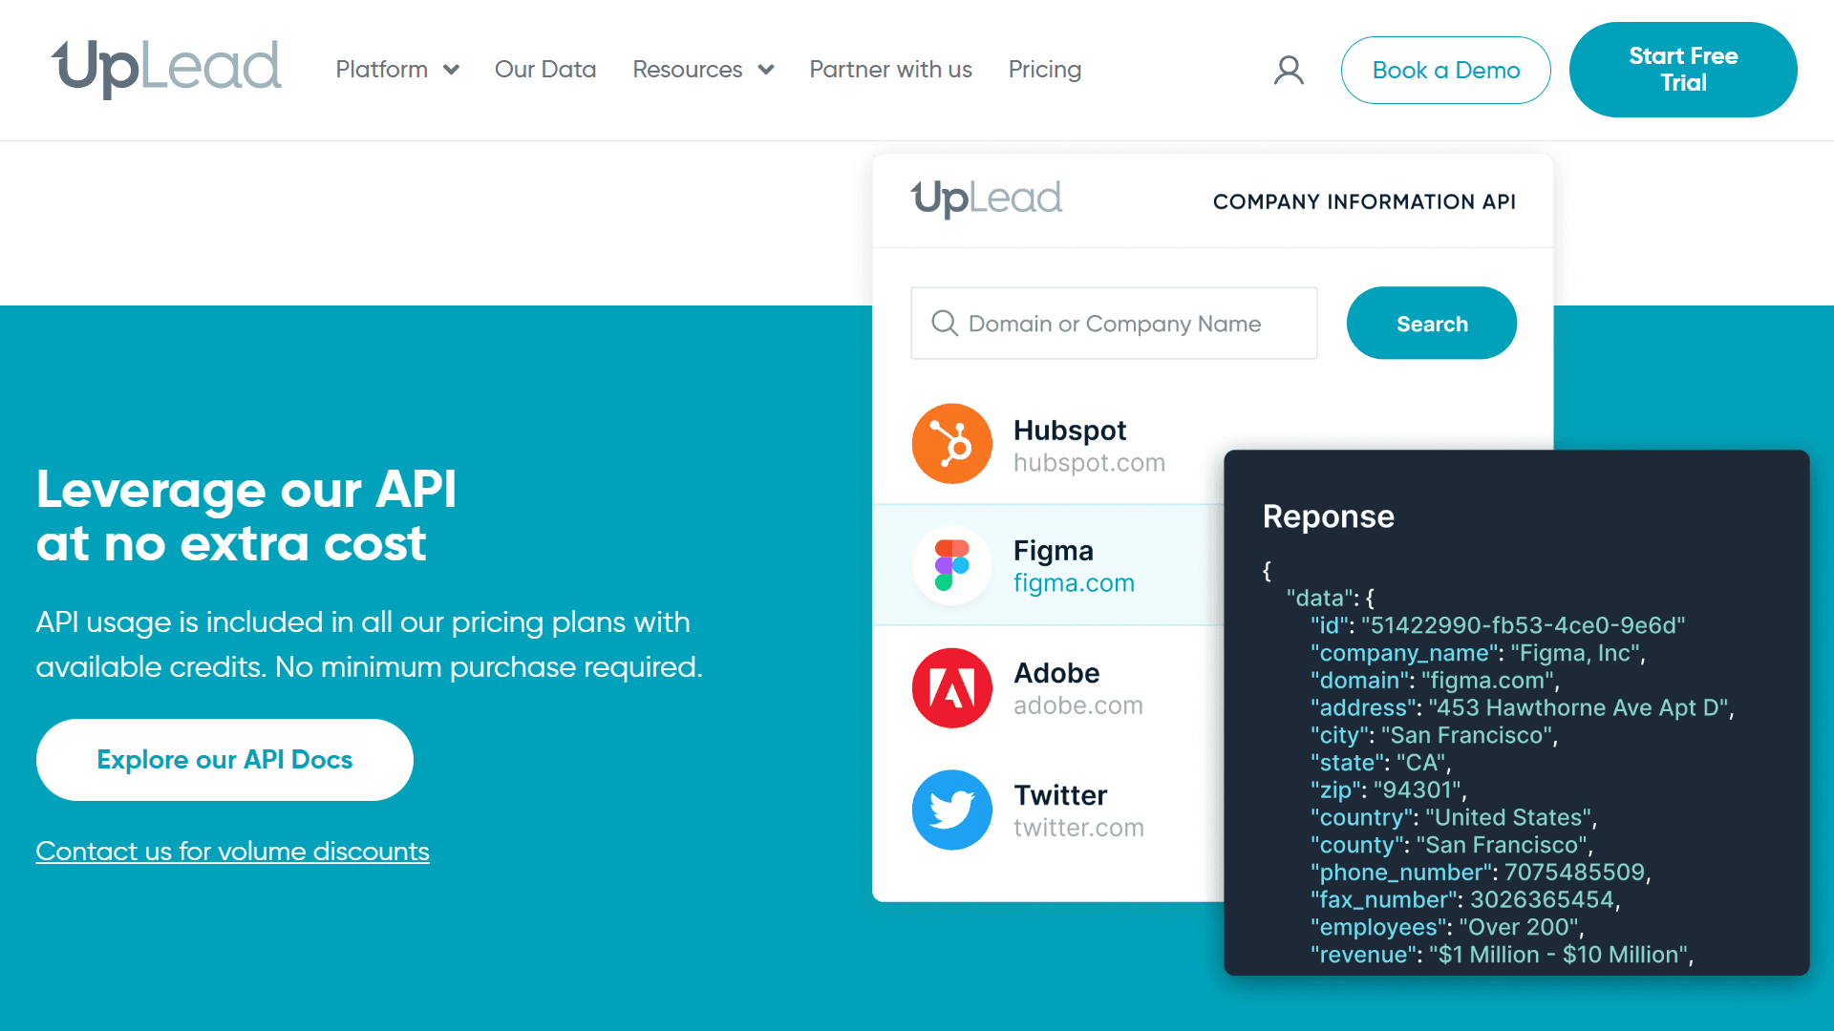Image resolution: width=1834 pixels, height=1031 pixels.
Task: Click Explore our API Docs
Action: click(x=224, y=759)
